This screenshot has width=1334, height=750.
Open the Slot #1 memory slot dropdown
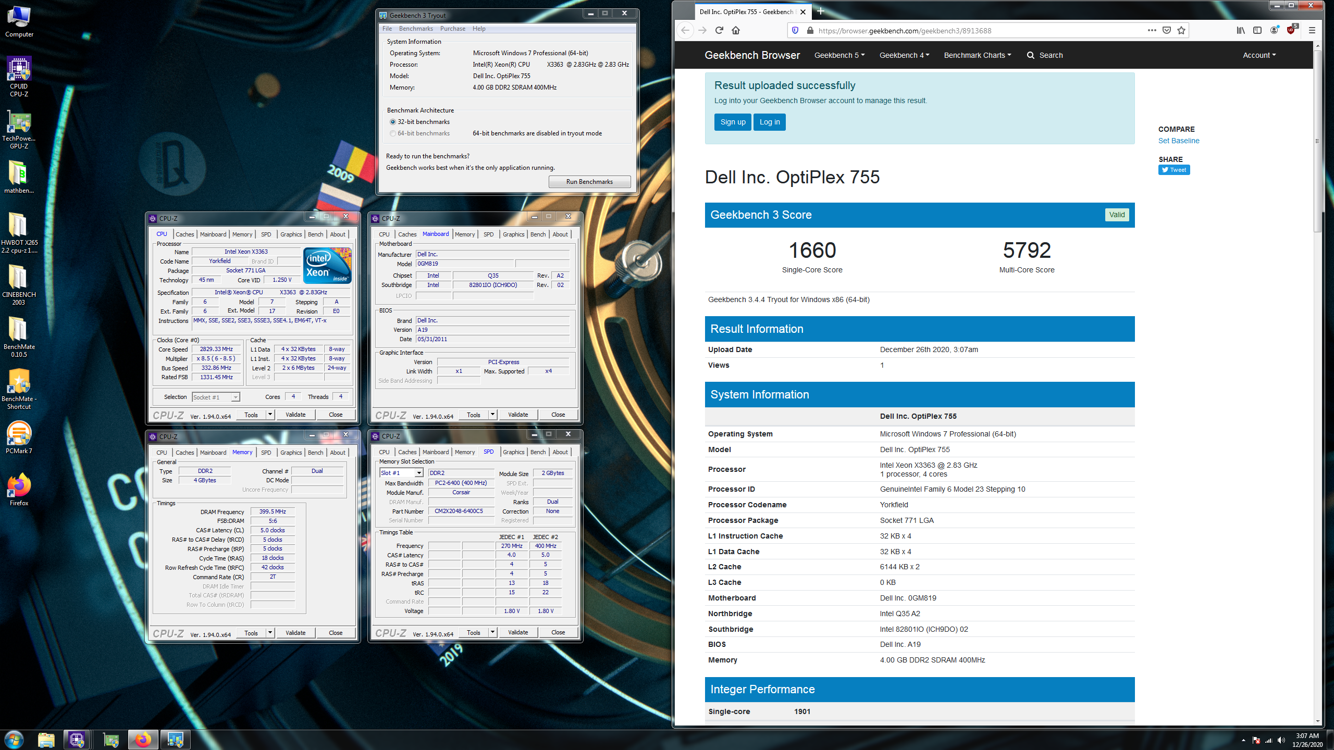pos(401,473)
